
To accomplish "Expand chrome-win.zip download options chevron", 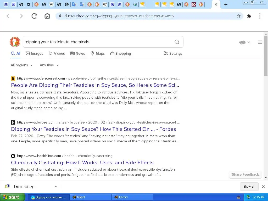I will [x=56, y=187].
